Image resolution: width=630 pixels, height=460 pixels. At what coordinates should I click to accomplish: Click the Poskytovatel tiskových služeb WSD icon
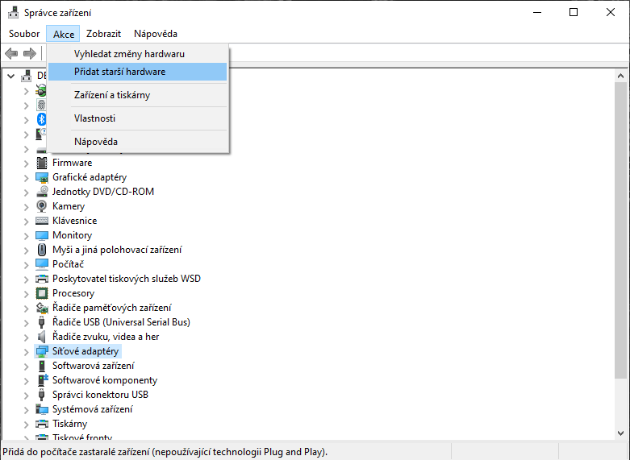pyautogui.click(x=42, y=279)
